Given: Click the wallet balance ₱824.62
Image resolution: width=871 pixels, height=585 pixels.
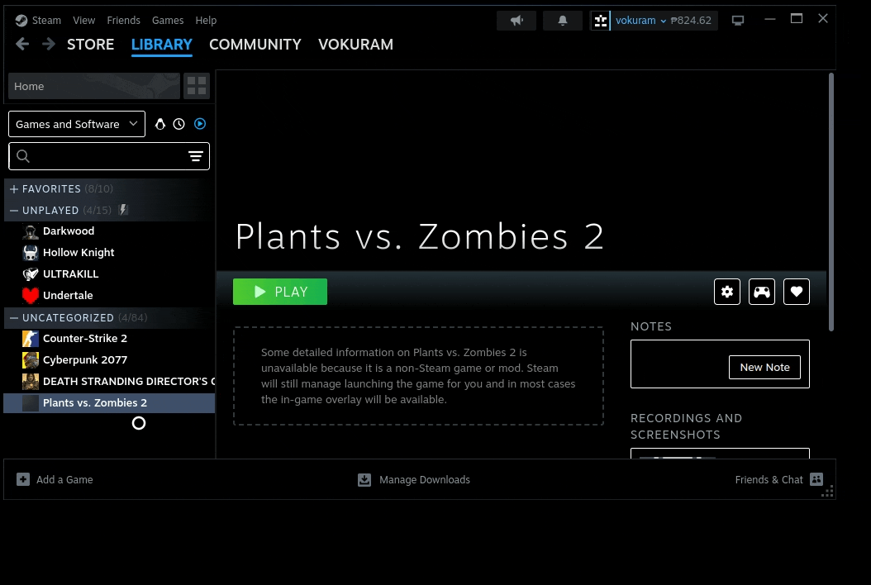Looking at the screenshot, I should (691, 21).
